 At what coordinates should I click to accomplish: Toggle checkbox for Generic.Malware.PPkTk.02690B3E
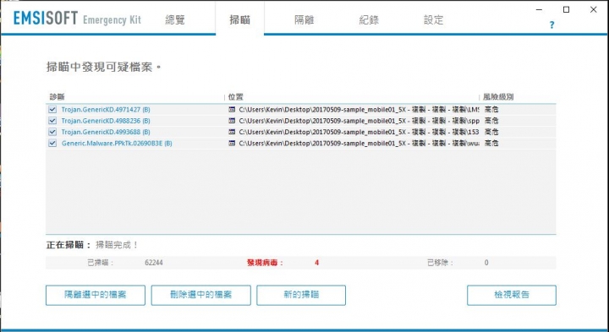pyautogui.click(x=52, y=143)
